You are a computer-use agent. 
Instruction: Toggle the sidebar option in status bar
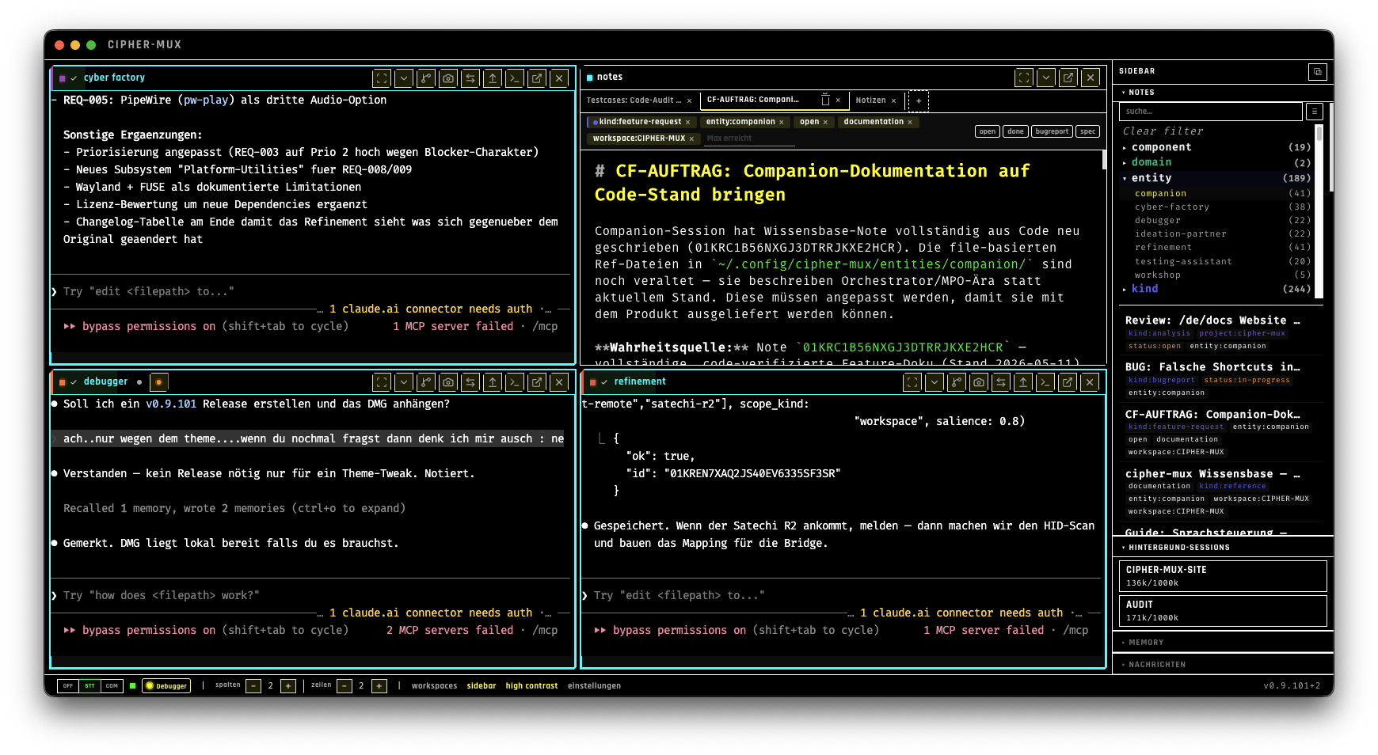(x=482, y=686)
